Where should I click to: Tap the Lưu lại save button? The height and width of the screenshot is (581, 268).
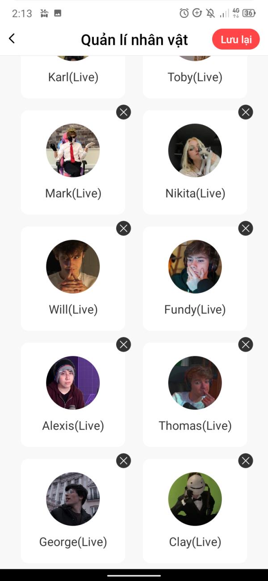coord(236,39)
